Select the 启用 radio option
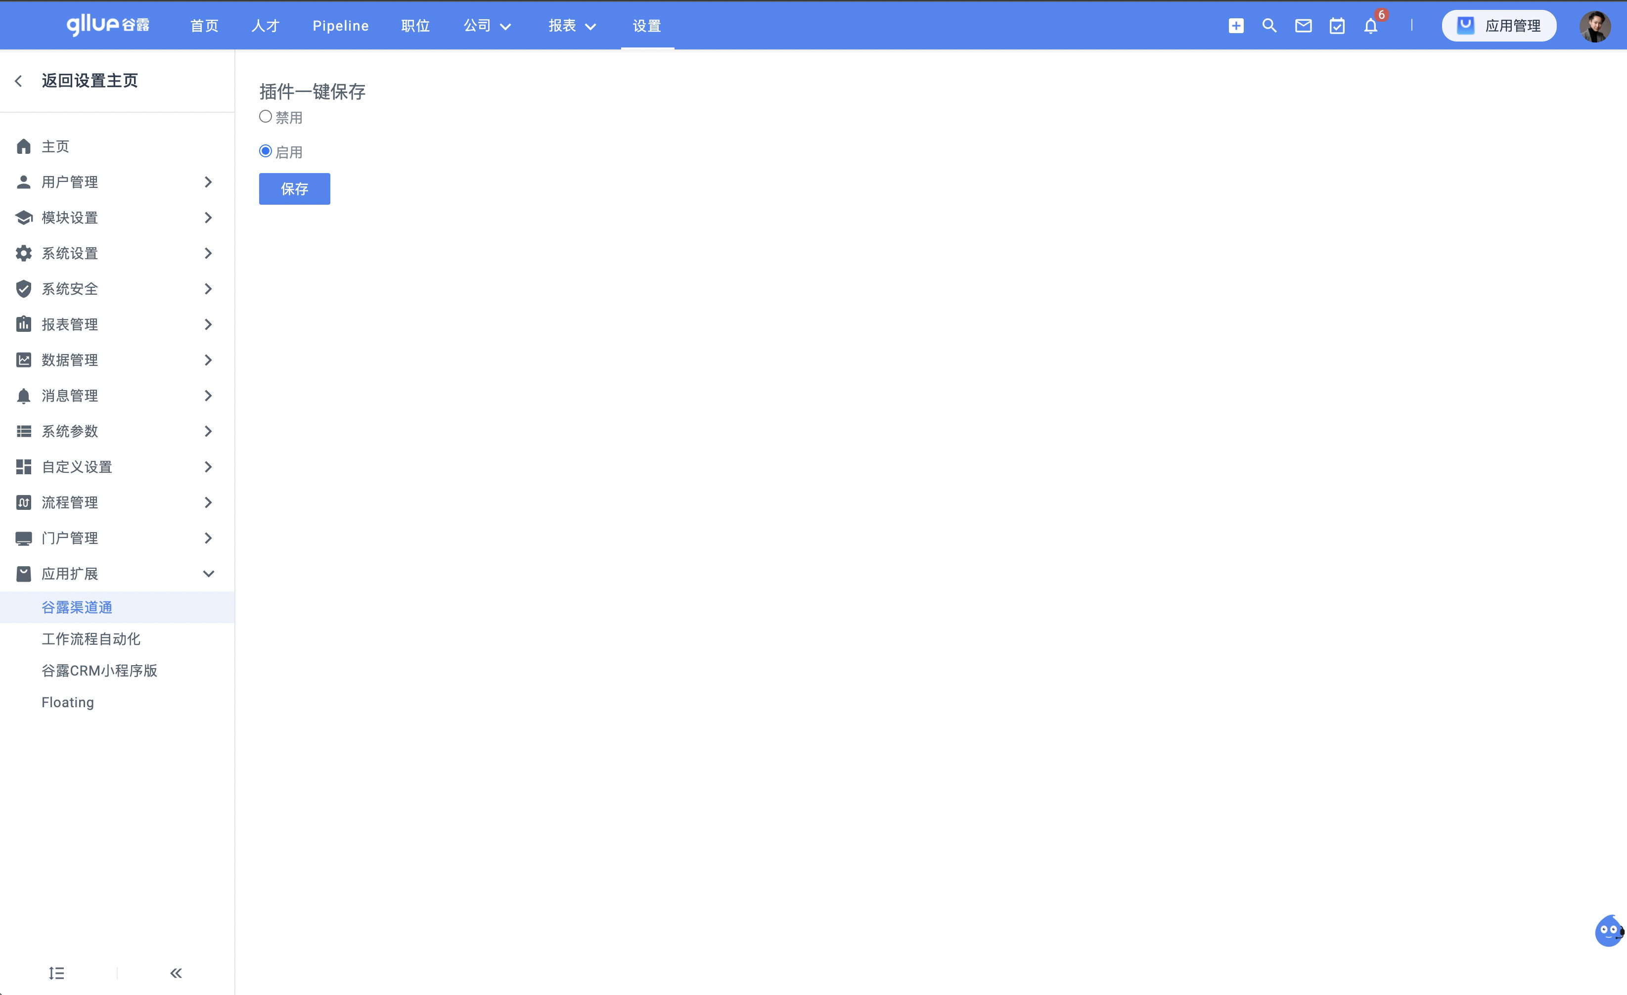Viewport: 1627px width, 995px height. (x=266, y=151)
